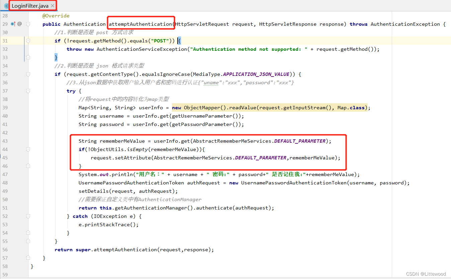This screenshot has width=451, height=279.
Task: Click the AuthenticationManager comment on line 50
Action: pyautogui.click(x=140, y=199)
